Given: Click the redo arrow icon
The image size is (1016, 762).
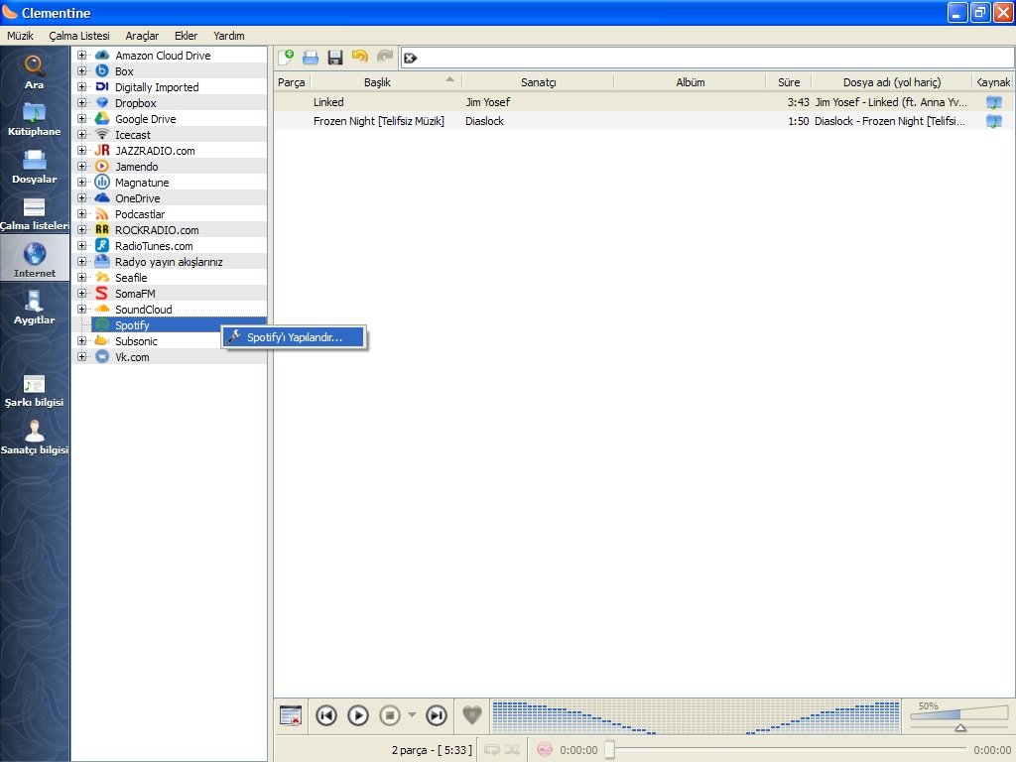Looking at the screenshot, I should point(385,58).
